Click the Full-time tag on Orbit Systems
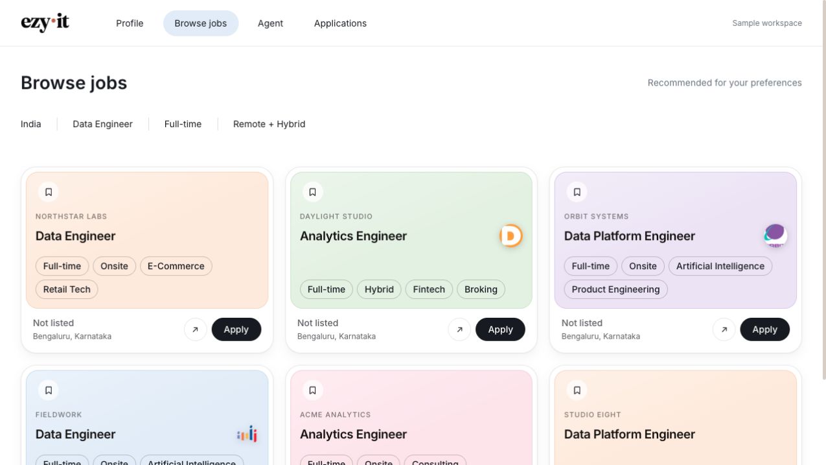This screenshot has width=826, height=465. 591,266
